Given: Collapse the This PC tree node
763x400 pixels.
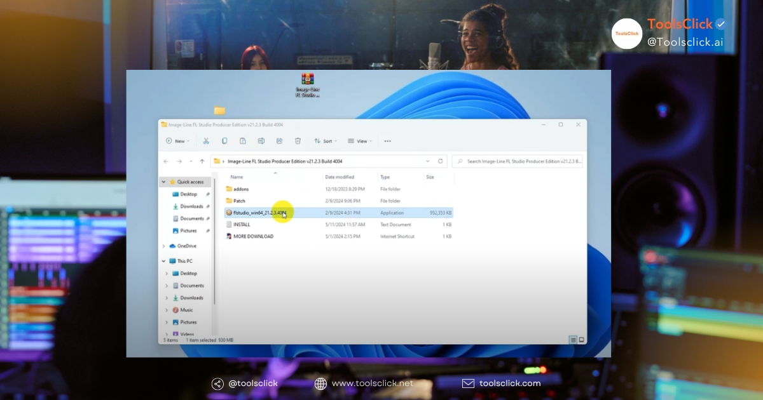Looking at the screenshot, I should coord(163,261).
